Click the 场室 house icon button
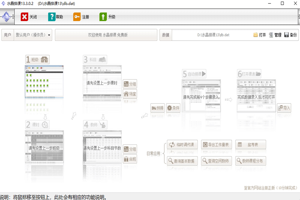The width and height of the screenshot is (300, 200). point(130,94)
